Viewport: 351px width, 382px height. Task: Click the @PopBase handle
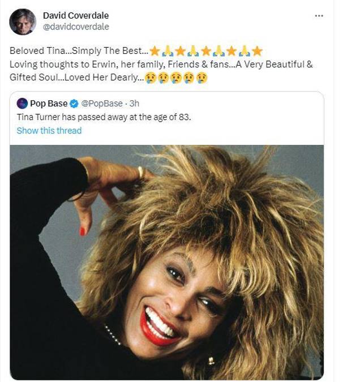(102, 103)
